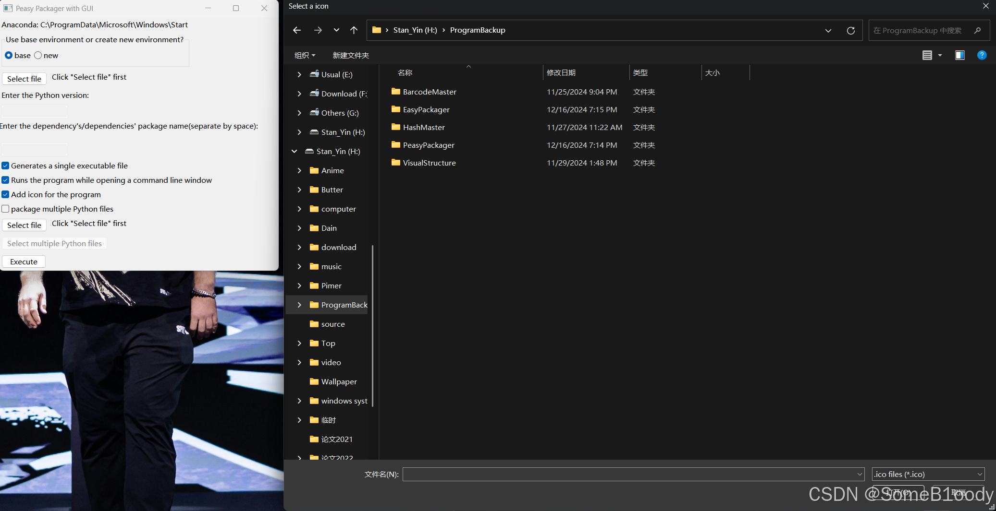
Task: Open the view options dropdown arrow
Action: 940,55
